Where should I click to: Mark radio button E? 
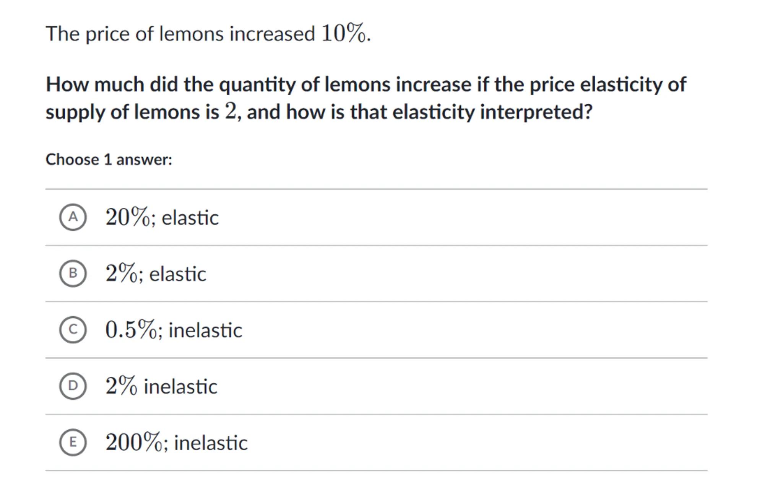(x=73, y=443)
